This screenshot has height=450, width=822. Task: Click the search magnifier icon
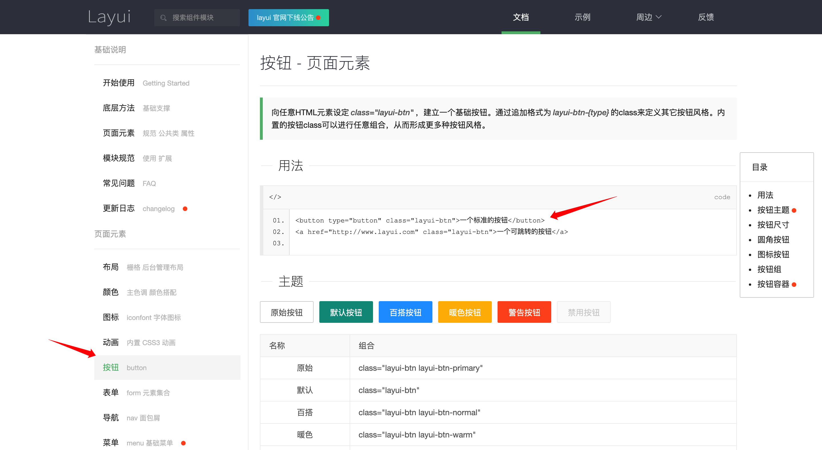163,17
